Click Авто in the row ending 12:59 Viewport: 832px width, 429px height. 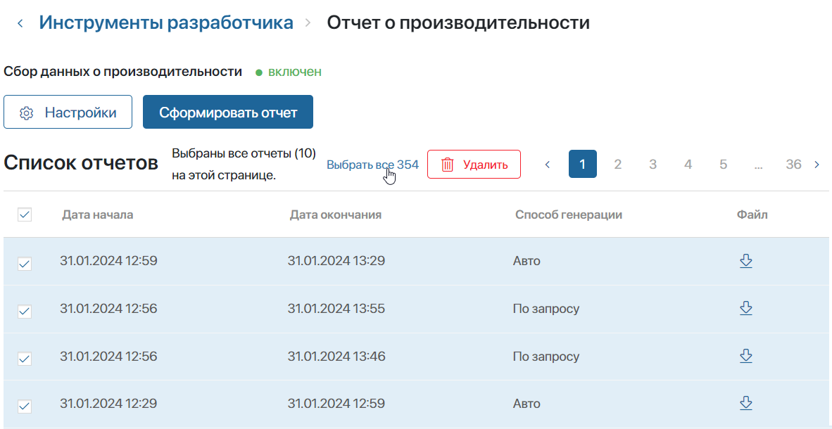tap(527, 404)
